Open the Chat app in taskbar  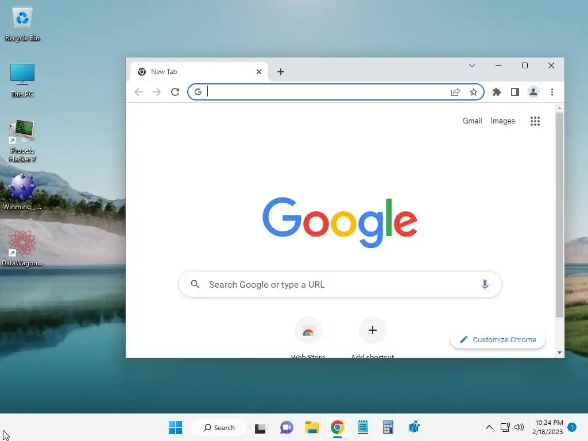[x=287, y=427]
